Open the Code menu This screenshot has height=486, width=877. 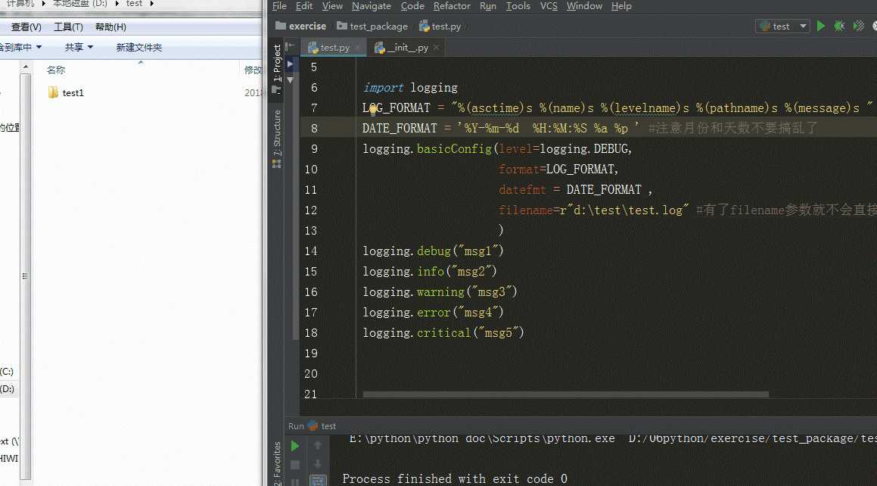pyautogui.click(x=412, y=6)
